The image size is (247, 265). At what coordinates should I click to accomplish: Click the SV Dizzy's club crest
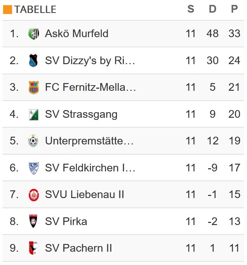(x=33, y=61)
